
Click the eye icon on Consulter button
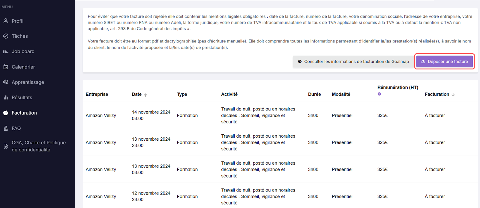point(300,62)
